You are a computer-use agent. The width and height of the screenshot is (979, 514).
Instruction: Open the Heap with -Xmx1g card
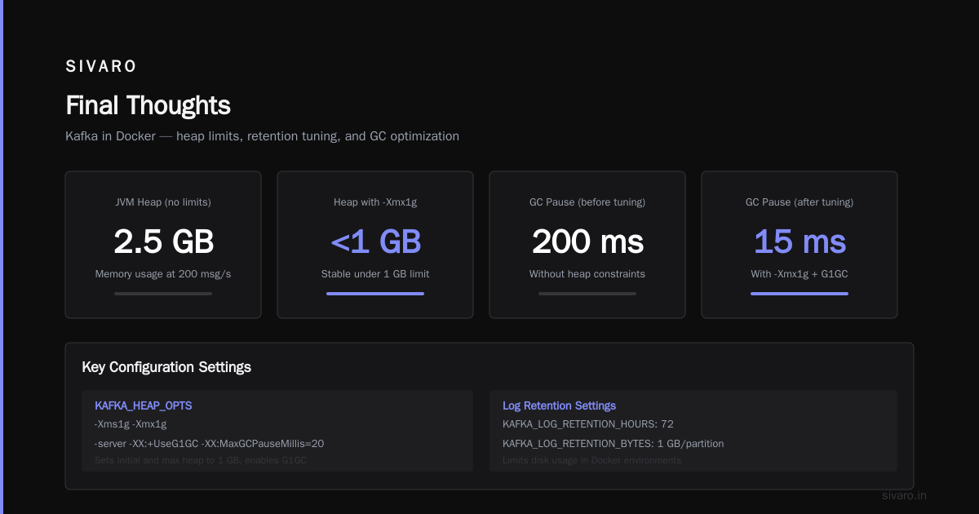375,245
